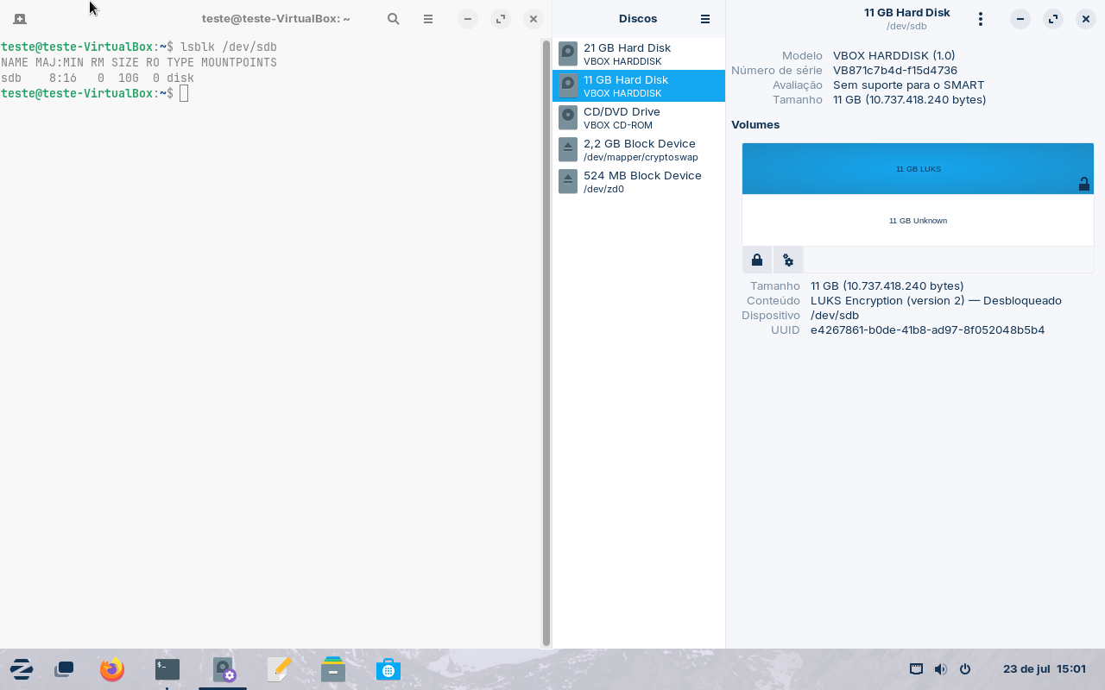Open the drive options three-dot menu
Image resolution: width=1105 pixels, height=690 pixels.
980,19
